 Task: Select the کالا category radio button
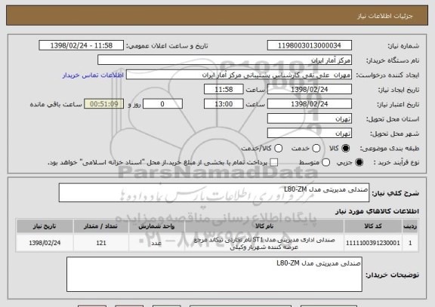pos(345,149)
